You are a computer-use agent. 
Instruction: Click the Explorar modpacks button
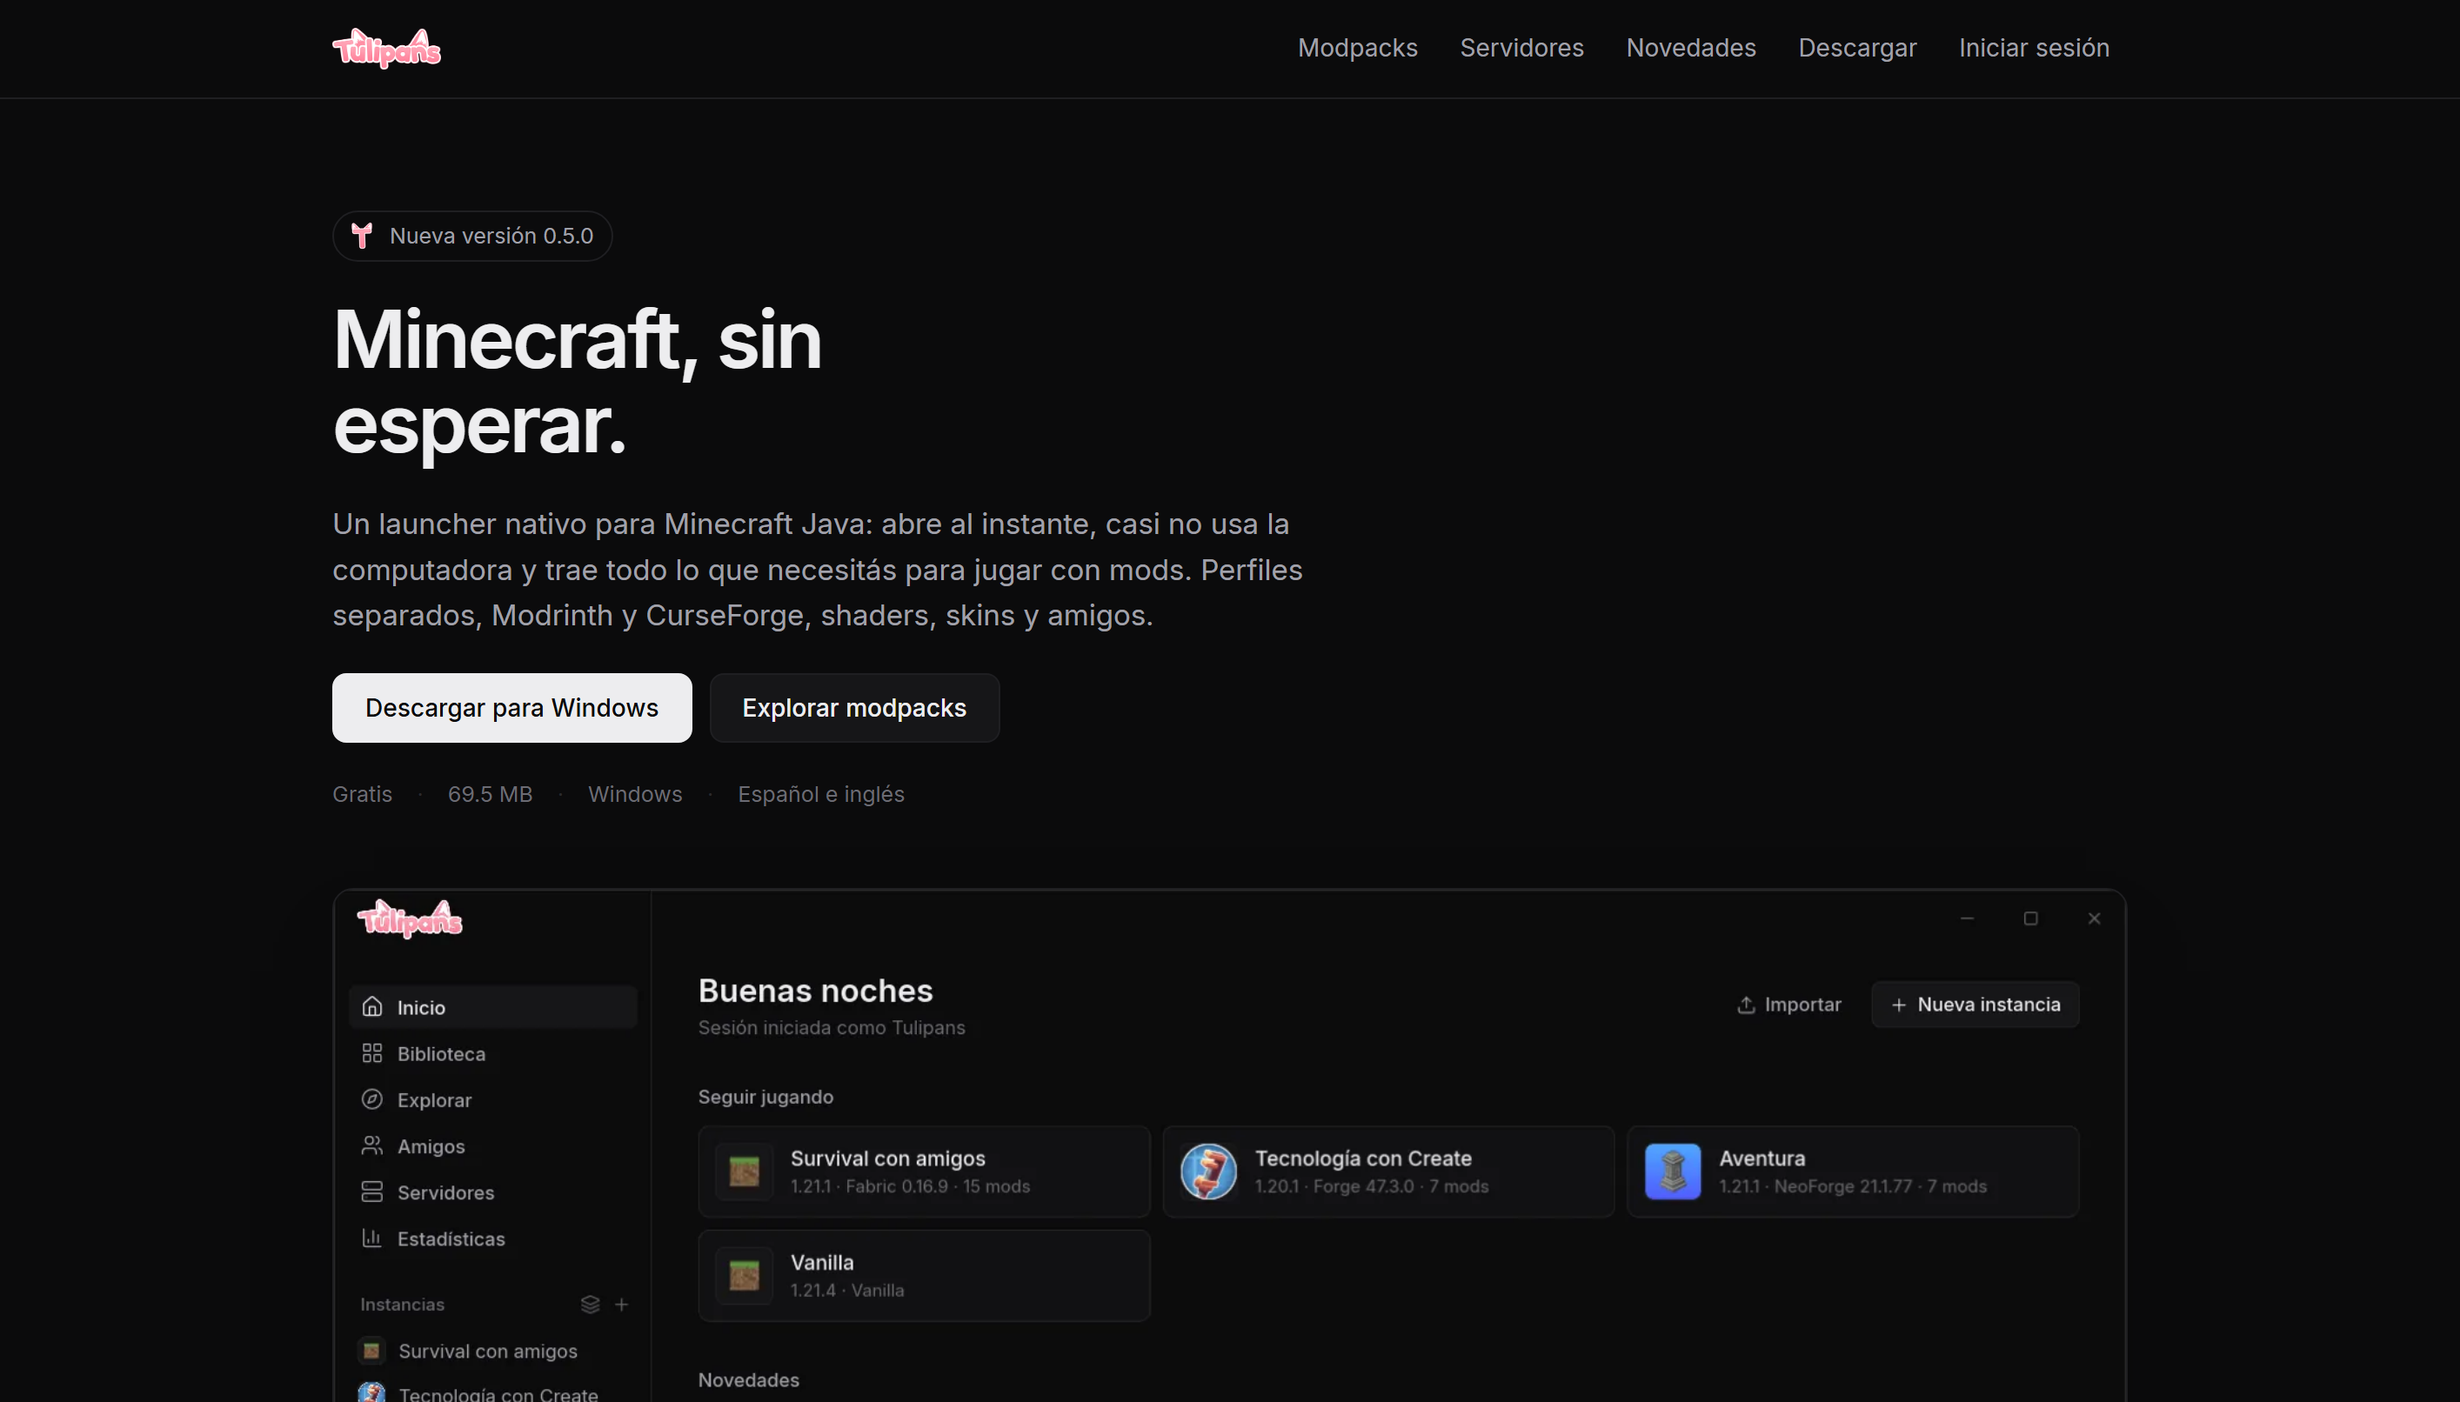855,708
